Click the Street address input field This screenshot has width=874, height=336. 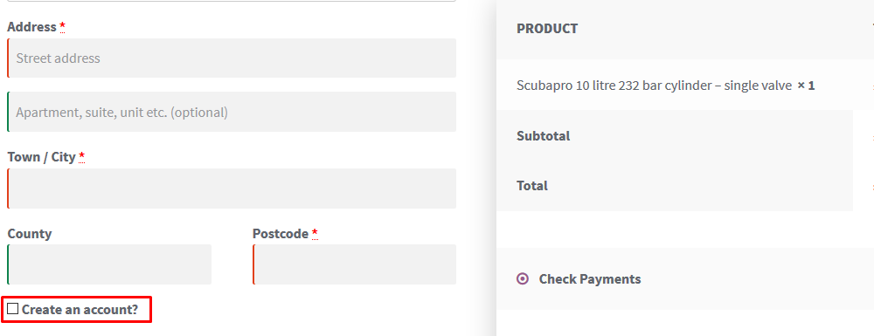point(232,58)
